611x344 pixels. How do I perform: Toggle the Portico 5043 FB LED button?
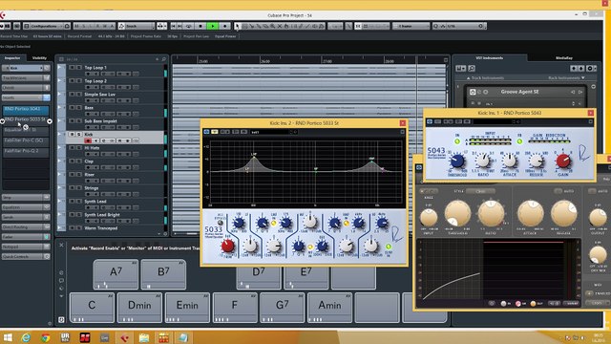pyautogui.click(x=519, y=141)
